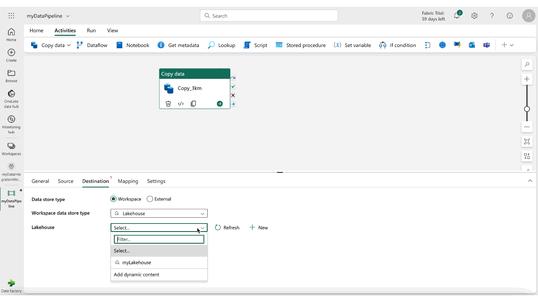Image resolution: width=538 pixels, height=302 pixels.
Task: Add Dataflow activity
Action: pos(92,45)
